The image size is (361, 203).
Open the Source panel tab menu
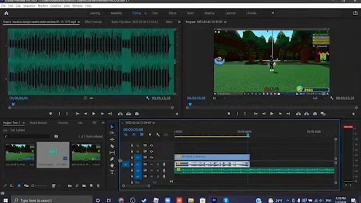click(x=79, y=22)
